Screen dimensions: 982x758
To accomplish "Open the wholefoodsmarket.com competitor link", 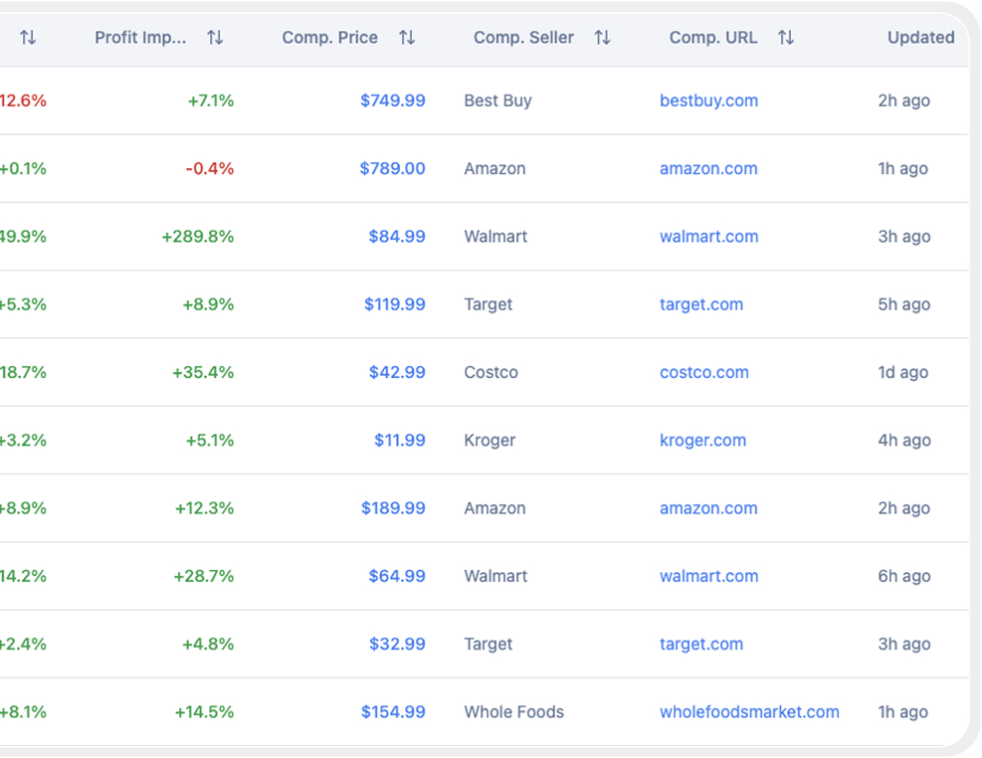I will click(749, 712).
